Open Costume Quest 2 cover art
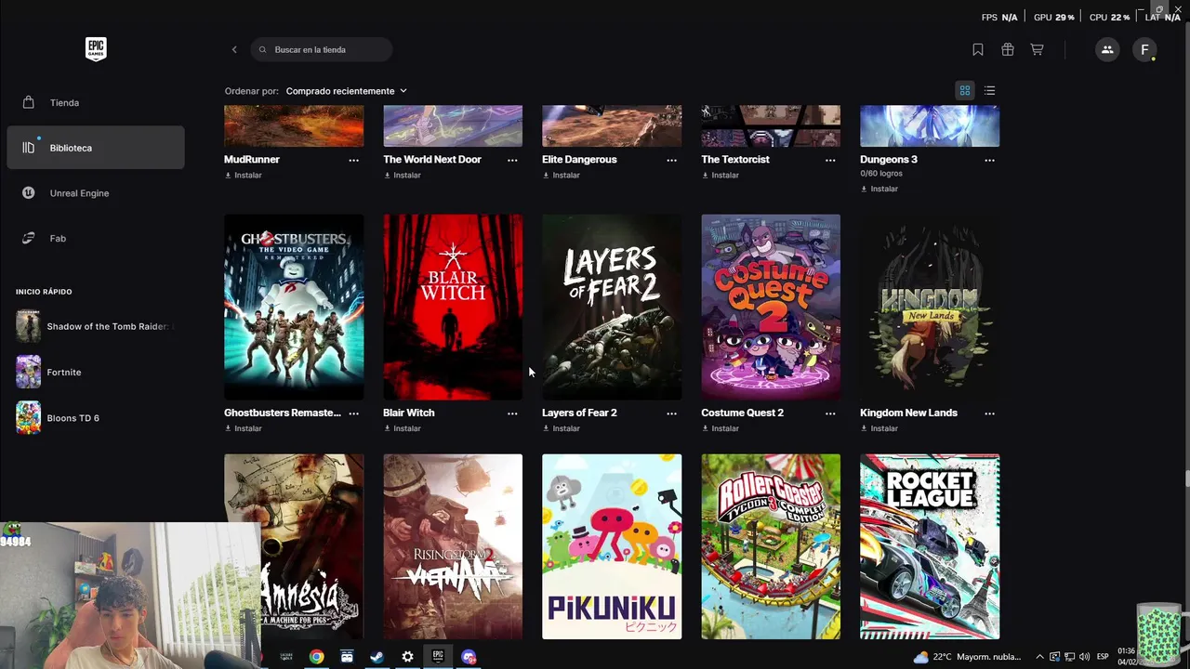This screenshot has width=1190, height=669. pyautogui.click(x=771, y=307)
